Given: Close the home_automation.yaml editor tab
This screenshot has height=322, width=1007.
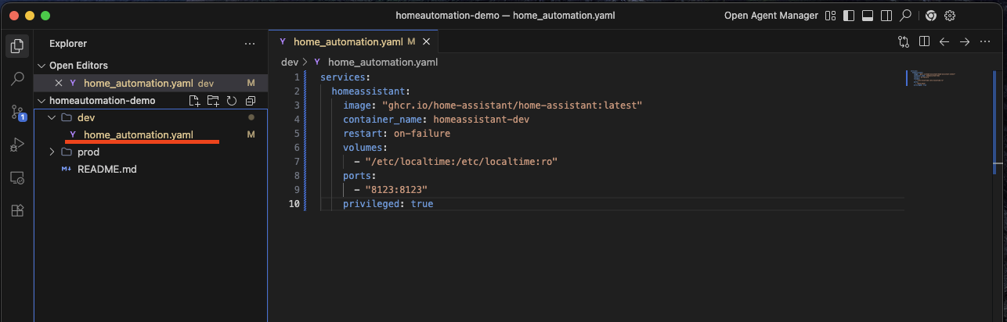Looking at the screenshot, I should click(427, 41).
